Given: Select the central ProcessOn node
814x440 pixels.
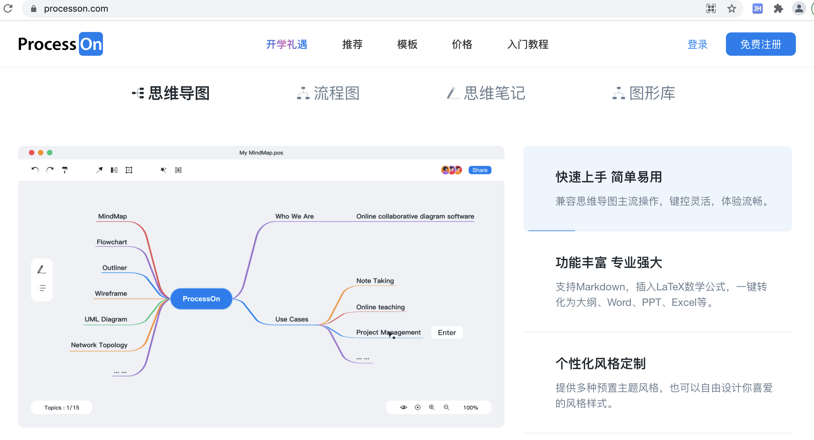Looking at the screenshot, I should [201, 299].
